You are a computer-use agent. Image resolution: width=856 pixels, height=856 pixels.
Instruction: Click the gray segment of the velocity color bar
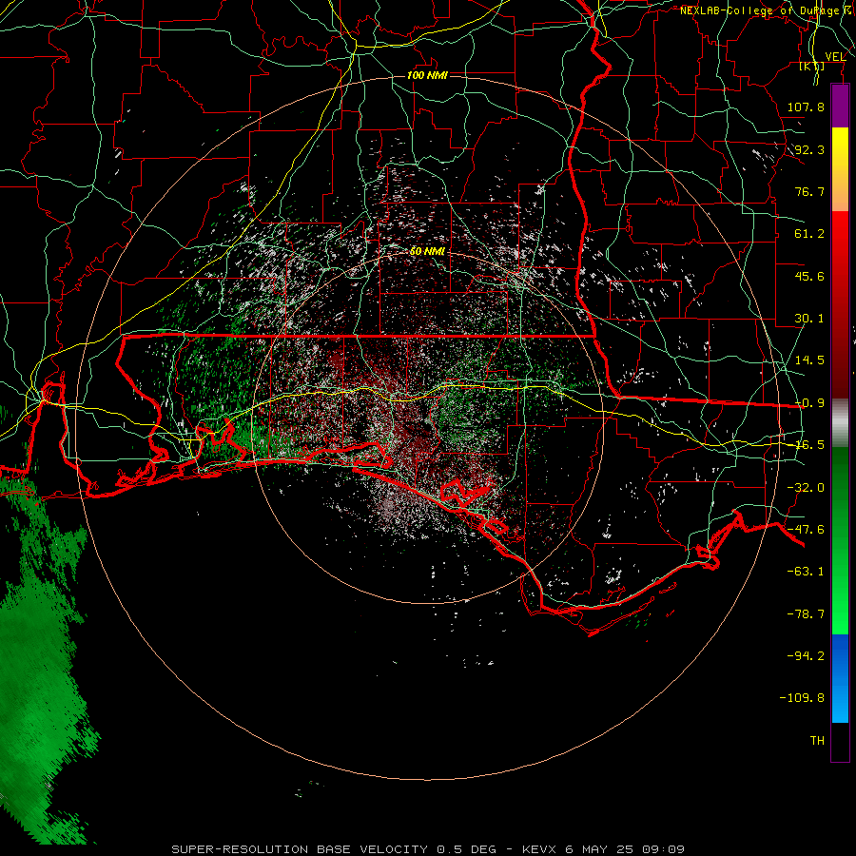[840, 422]
